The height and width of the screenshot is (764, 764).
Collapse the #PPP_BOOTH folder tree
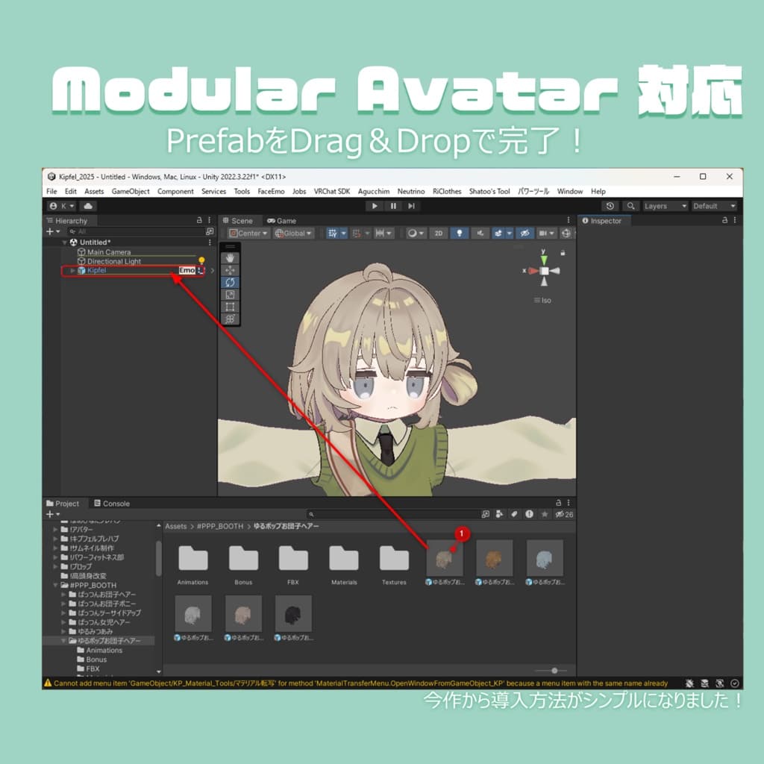(56, 585)
